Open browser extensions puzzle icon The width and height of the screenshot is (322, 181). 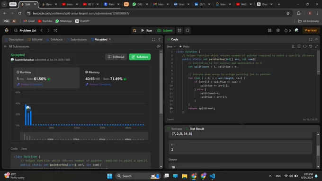click(x=299, y=13)
